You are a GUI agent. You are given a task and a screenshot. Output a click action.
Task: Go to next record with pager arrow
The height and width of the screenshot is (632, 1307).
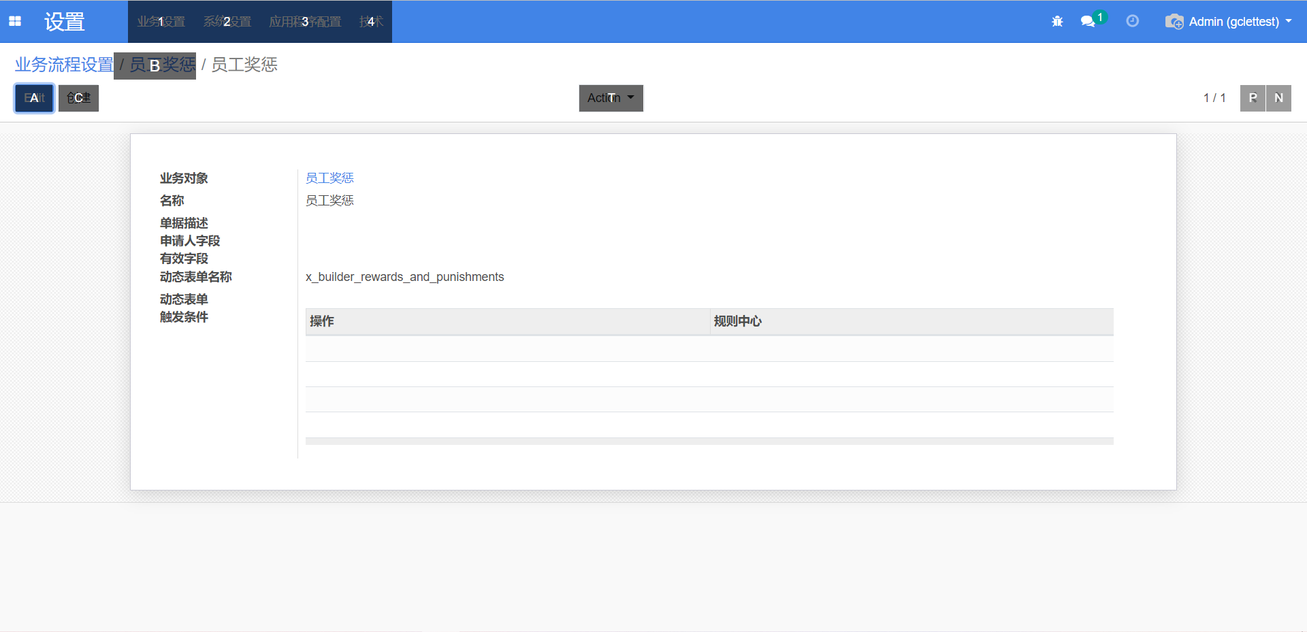click(x=1278, y=98)
